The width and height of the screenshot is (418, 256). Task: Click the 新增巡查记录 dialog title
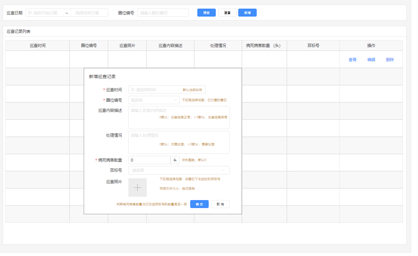pyautogui.click(x=102, y=77)
